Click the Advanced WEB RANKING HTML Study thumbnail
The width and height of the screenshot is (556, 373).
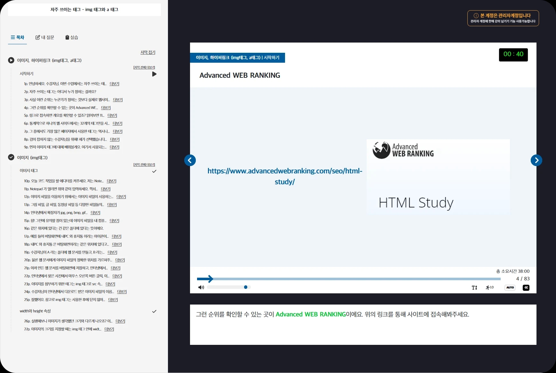(438, 177)
